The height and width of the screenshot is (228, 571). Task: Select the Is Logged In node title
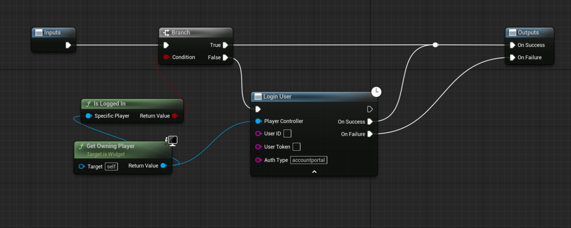109,104
